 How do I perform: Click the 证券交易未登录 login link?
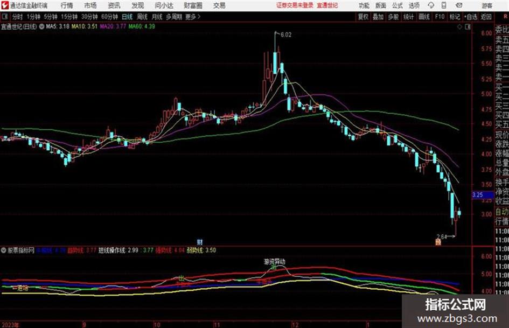pyautogui.click(x=295, y=5)
